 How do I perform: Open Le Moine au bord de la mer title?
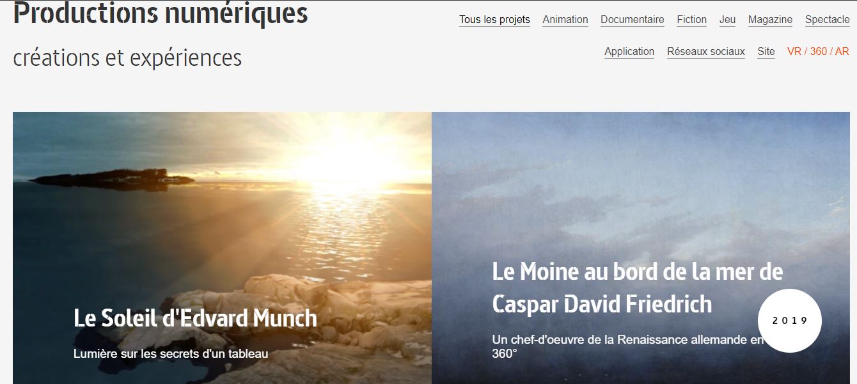(x=638, y=288)
